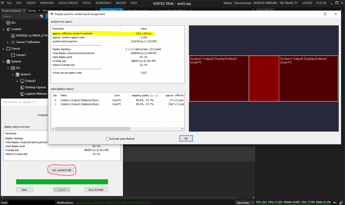Collapse the Content section in Project Explorer
This screenshot has width=345, height=205.
3,29
